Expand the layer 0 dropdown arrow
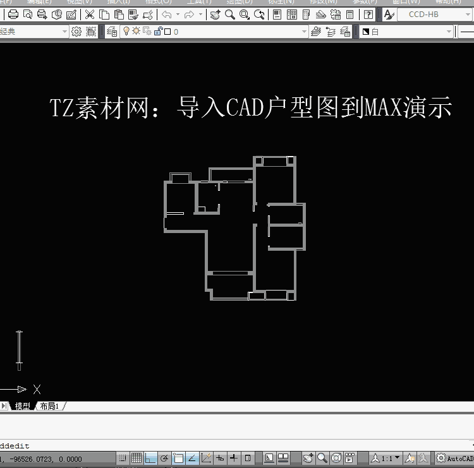474x468 pixels. click(304, 32)
